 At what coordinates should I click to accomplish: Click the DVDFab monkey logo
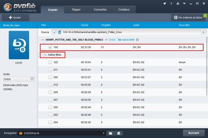pyautogui.click(x=8, y=7)
